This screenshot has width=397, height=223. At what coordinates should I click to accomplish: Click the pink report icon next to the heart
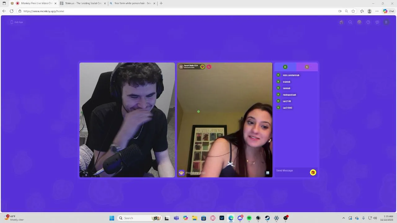click(209, 67)
